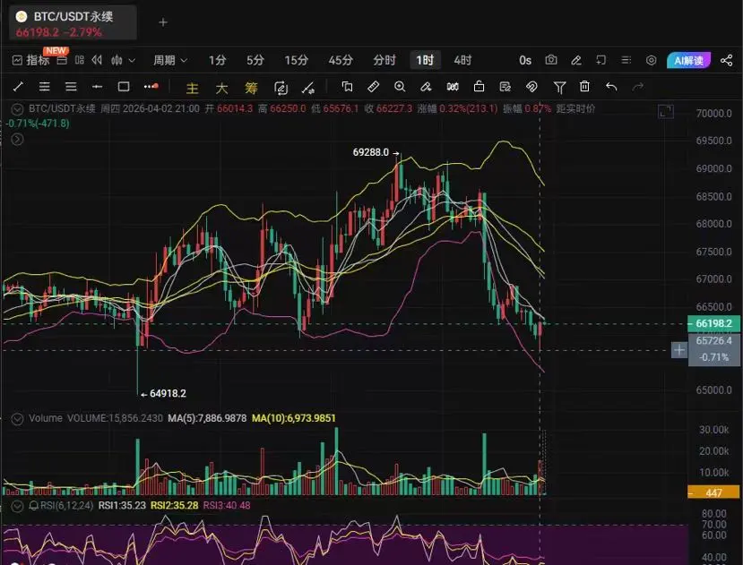Click the multi-window grid icon
743x565 pixels.
tap(80, 60)
